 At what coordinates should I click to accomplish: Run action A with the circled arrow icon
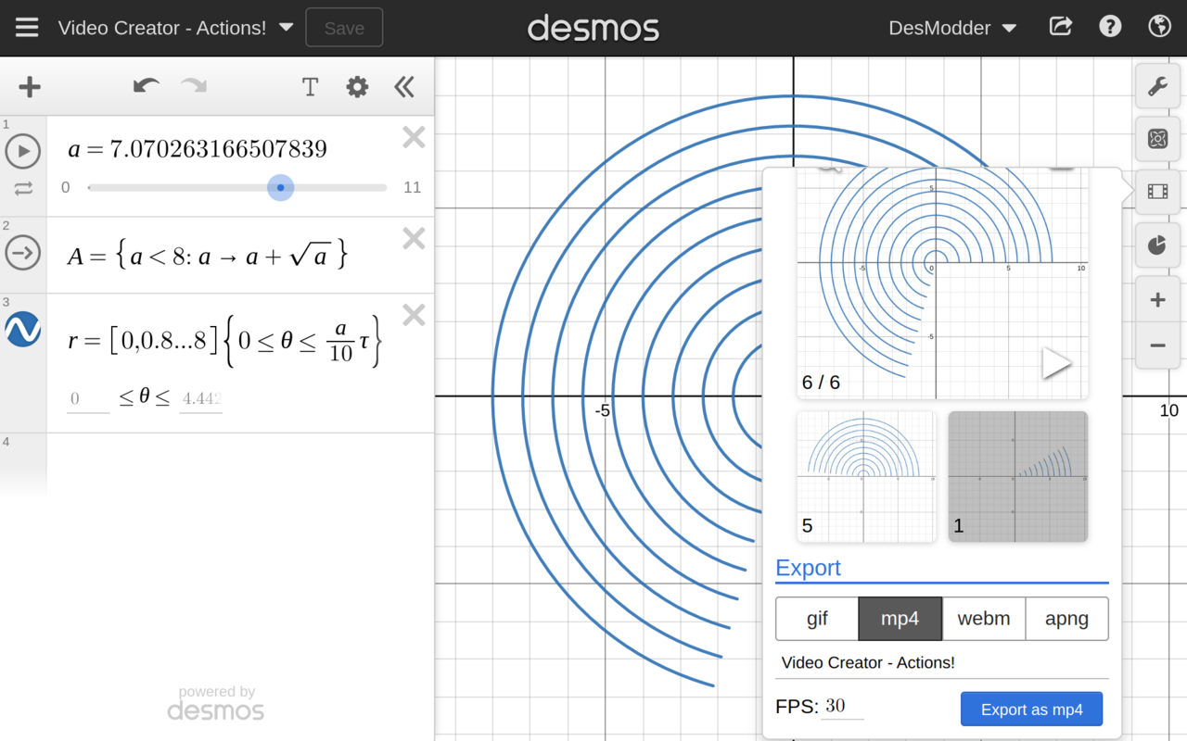click(23, 252)
